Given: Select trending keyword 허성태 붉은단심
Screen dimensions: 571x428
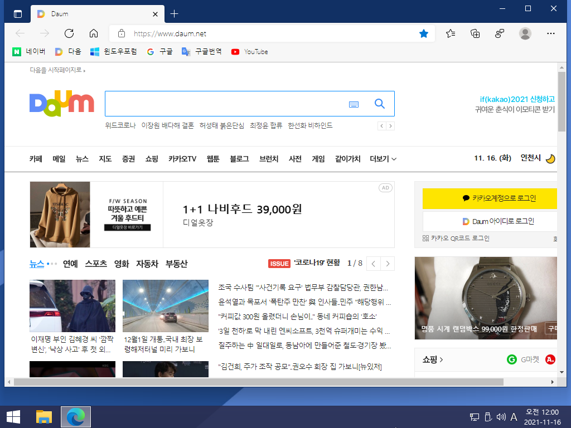Looking at the screenshot, I should tap(221, 125).
